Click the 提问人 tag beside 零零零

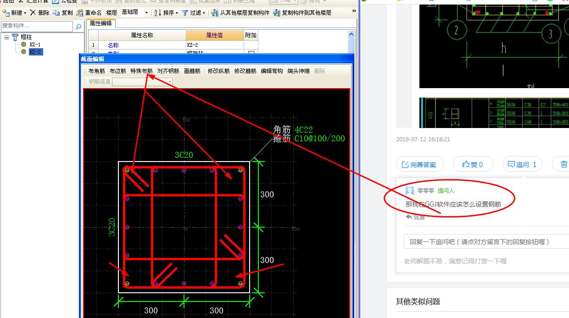coord(446,190)
